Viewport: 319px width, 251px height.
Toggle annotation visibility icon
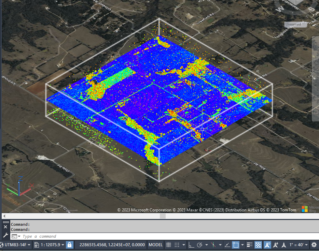point(268,245)
